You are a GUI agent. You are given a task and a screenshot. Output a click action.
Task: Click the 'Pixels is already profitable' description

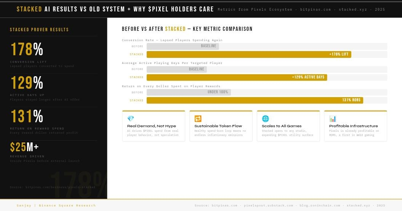coord(354,133)
